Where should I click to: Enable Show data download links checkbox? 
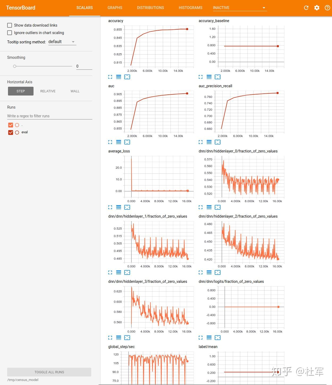[10, 25]
